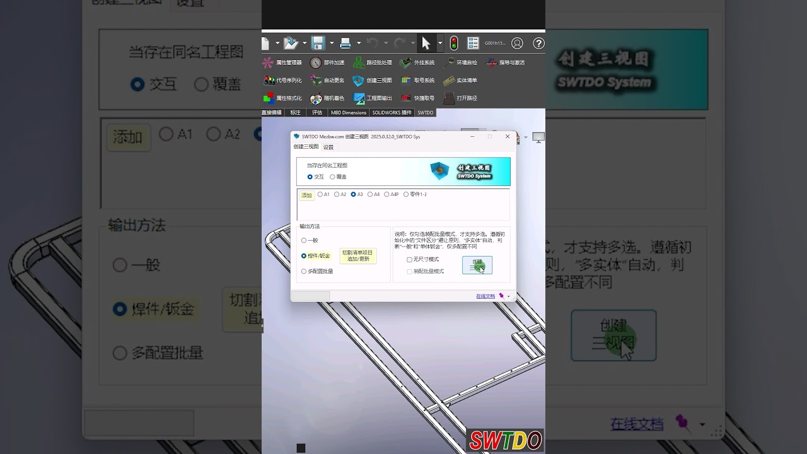Expand the Save dropdown arrow
Image resolution: width=807 pixels, height=454 pixels.
[332, 44]
